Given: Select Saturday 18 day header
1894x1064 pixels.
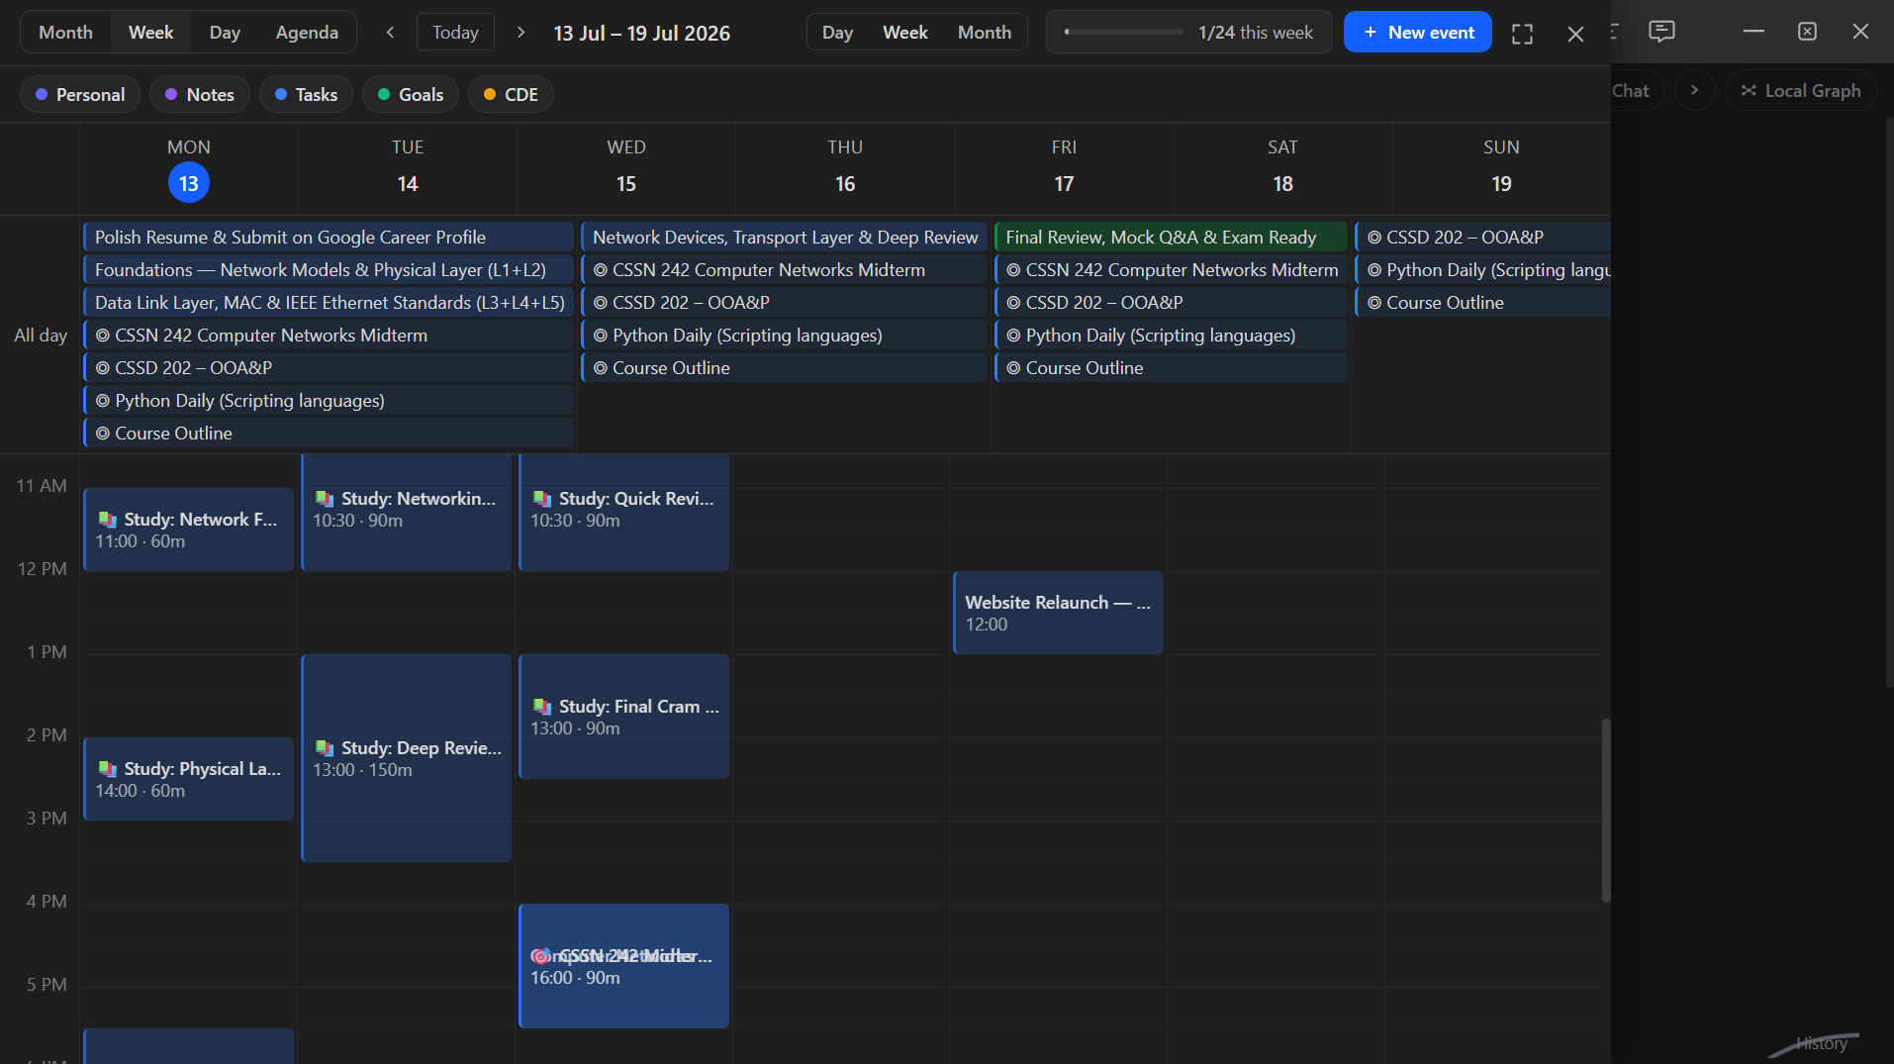Looking at the screenshot, I should [1282, 168].
